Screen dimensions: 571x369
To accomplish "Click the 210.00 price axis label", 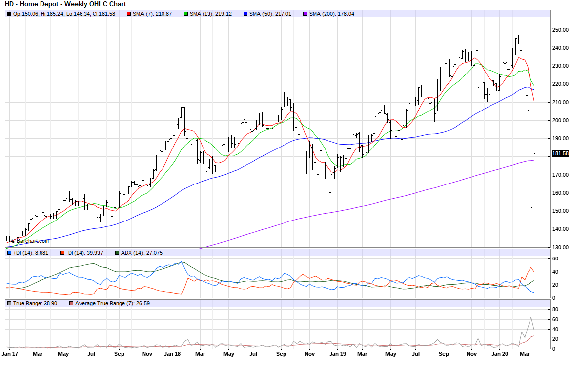I will 560,102.
